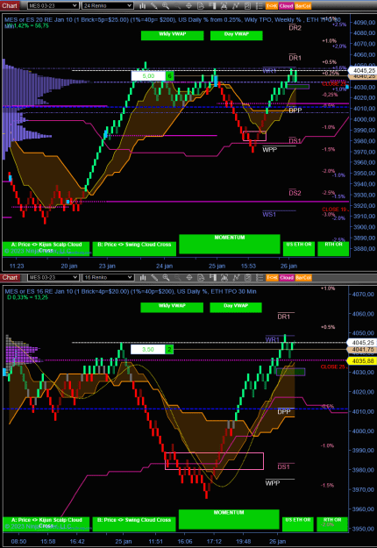
Task: Click Day VWAP button in lower chart
Action: pos(236,307)
